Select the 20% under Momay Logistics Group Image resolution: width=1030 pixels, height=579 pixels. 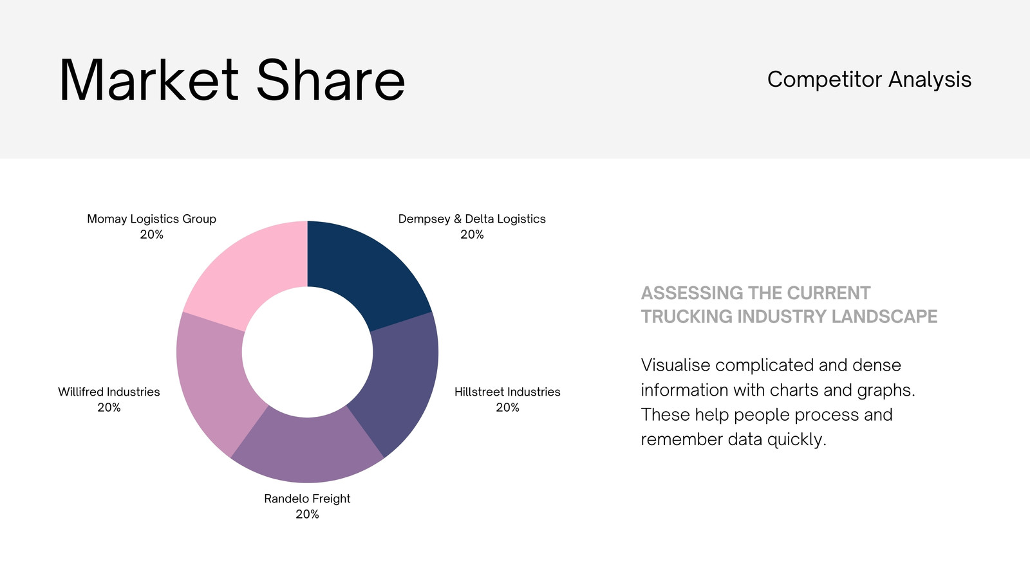(x=151, y=235)
